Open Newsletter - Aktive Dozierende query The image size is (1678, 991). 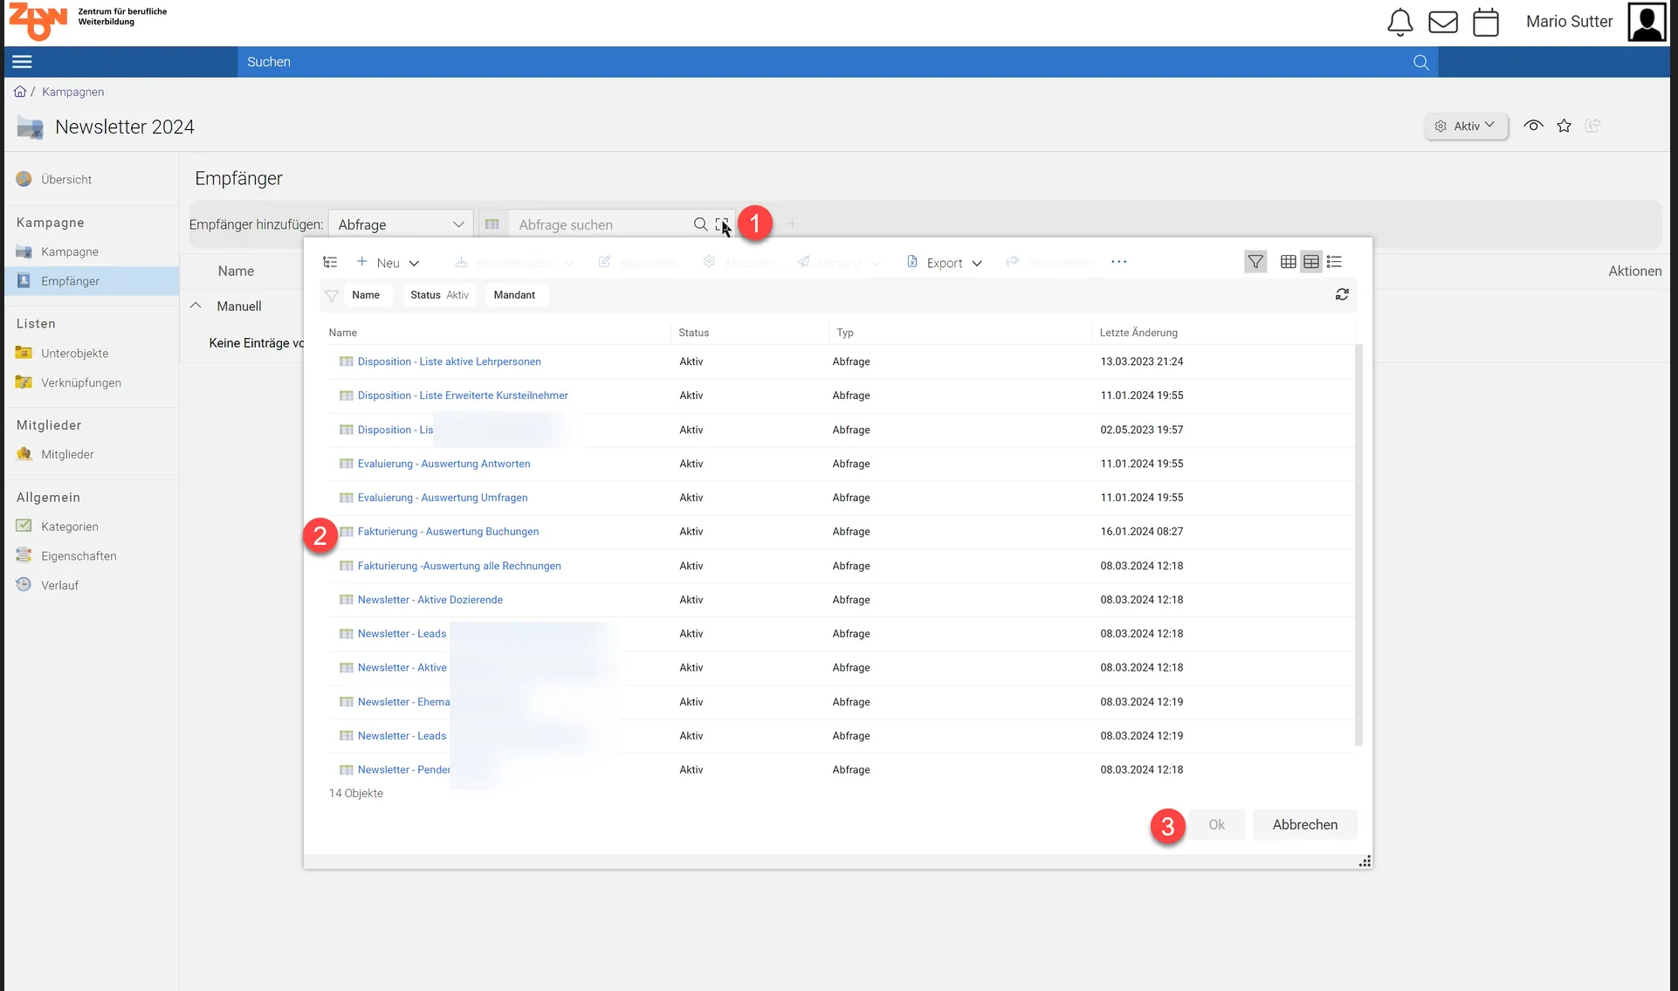(x=430, y=600)
